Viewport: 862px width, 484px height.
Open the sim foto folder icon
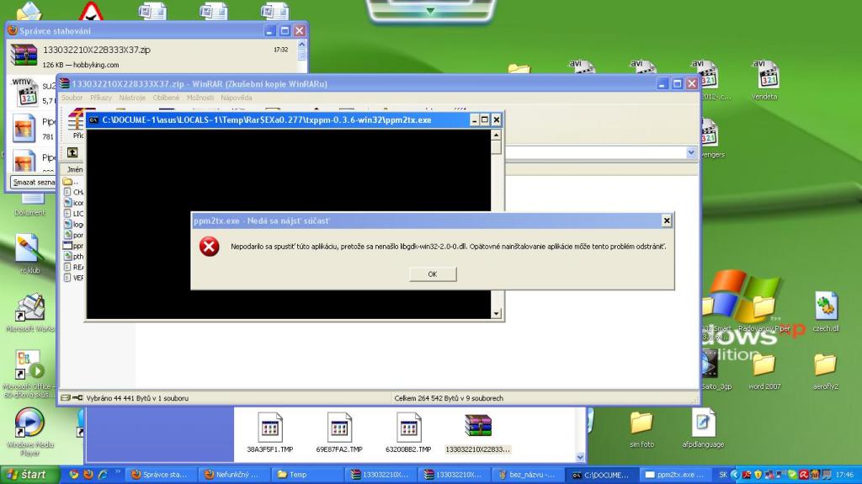coord(641,425)
